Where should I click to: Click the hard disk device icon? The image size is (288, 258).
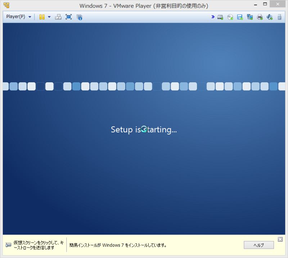coord(220,17)
